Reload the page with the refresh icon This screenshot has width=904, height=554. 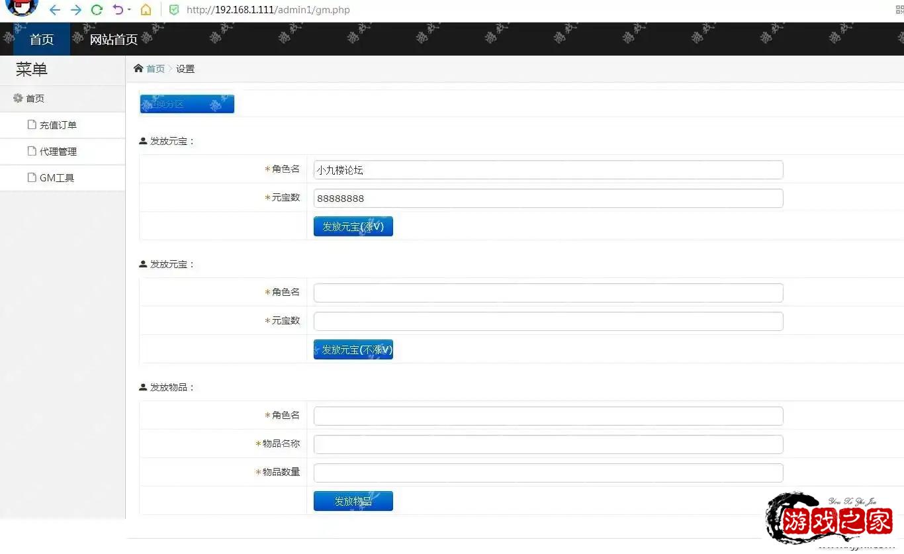[97, 10]
